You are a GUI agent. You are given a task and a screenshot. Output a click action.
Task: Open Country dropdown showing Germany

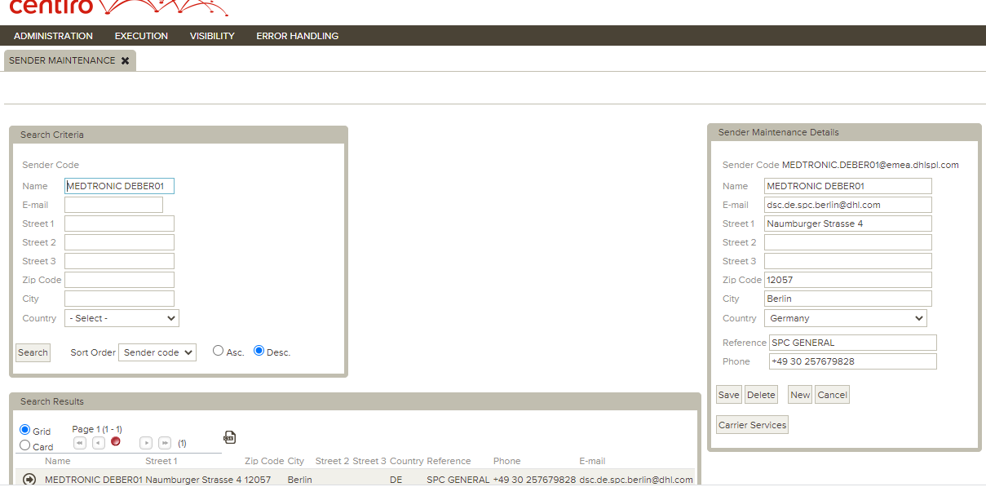point(846,318)
